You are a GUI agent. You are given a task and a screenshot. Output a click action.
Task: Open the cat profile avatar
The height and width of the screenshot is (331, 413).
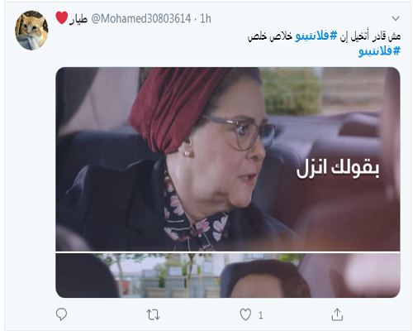(31, 31)
